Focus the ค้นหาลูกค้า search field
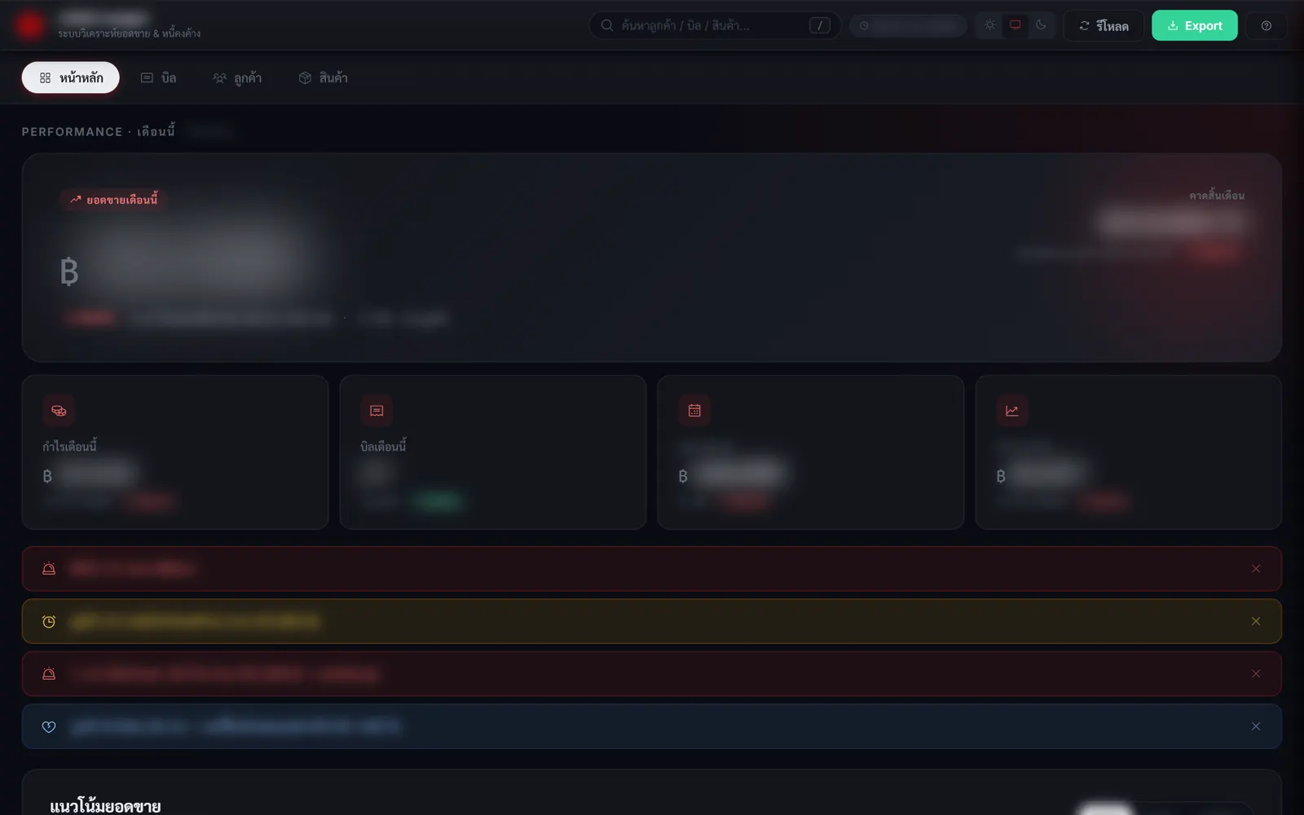 point(715,25)
